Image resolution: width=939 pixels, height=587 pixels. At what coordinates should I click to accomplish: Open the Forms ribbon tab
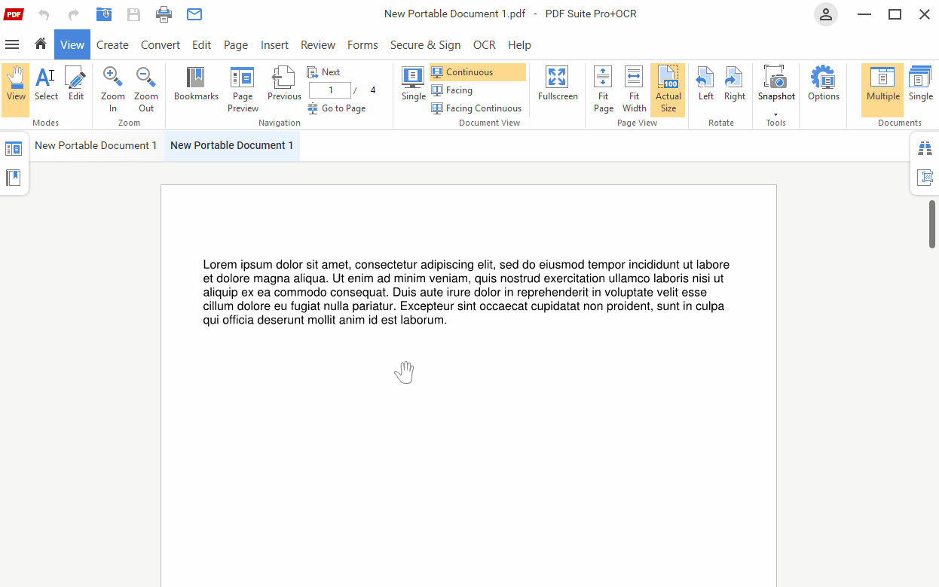click(x=362, y=45)
